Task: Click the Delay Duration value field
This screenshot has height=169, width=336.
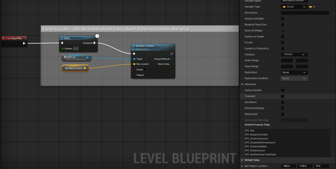Action: (x=76, y=48)
